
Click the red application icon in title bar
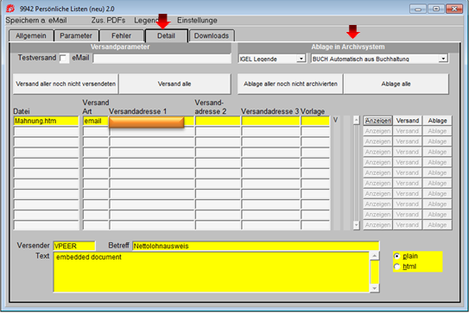point(10,9)
